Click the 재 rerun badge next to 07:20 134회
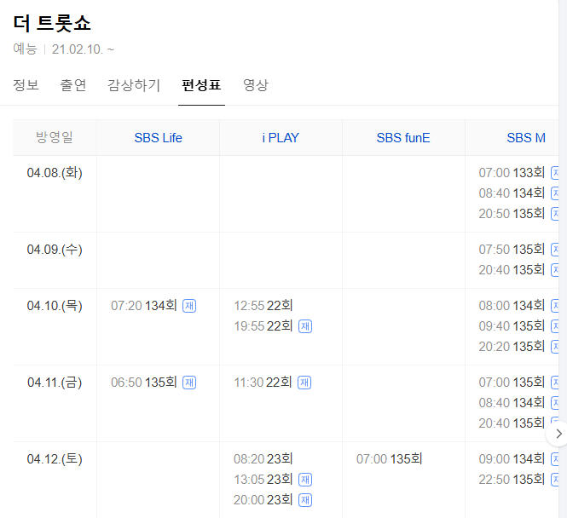Image resolution: width=567 pixels, height=518 pixels. pos(189,306)
